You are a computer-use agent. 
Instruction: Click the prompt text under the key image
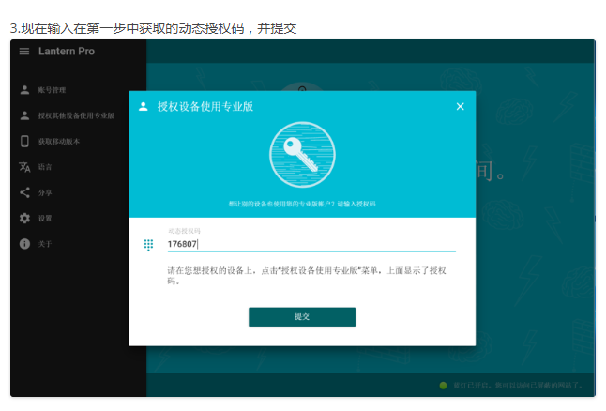(x=302, y=204)
